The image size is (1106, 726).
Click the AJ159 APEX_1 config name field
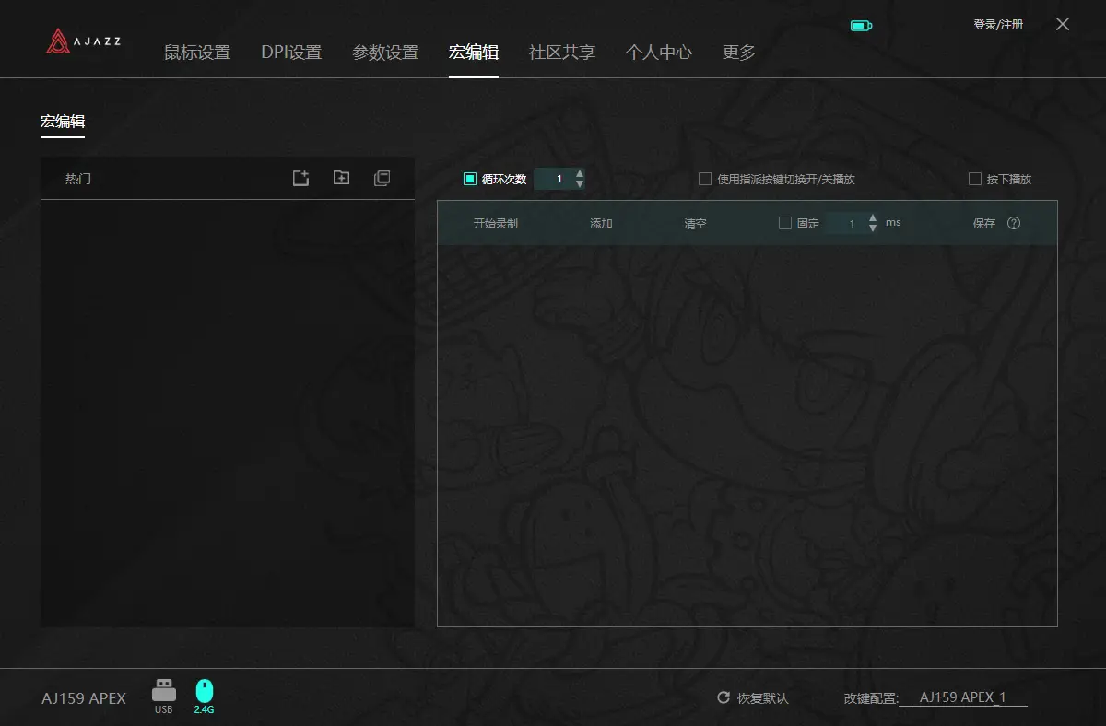[964, 697]
